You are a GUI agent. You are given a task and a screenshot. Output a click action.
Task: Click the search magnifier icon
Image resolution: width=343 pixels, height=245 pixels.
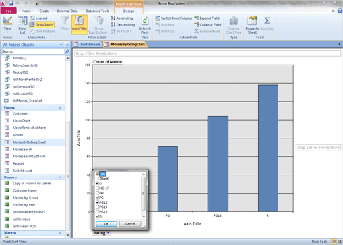pyautogui.click(x=67, y=51)
